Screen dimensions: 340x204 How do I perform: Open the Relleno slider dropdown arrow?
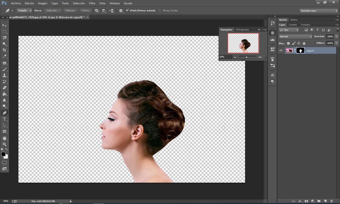[337, 43]
